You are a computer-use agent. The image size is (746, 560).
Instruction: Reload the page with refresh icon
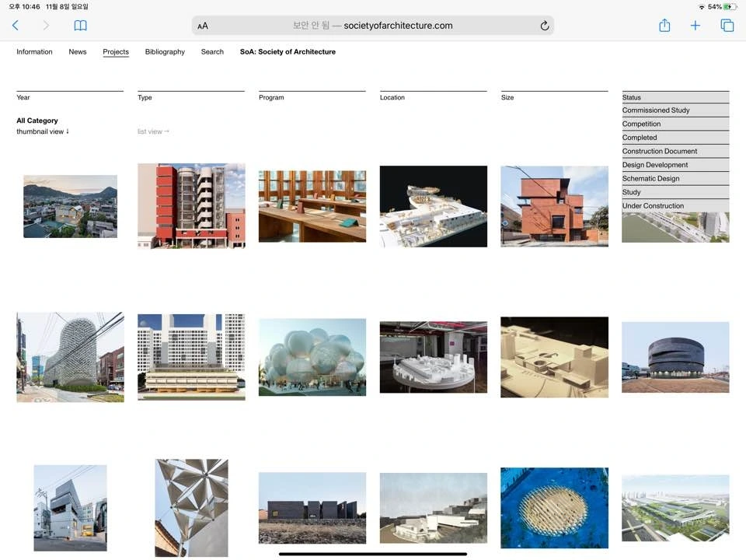[x=545, y=26]
